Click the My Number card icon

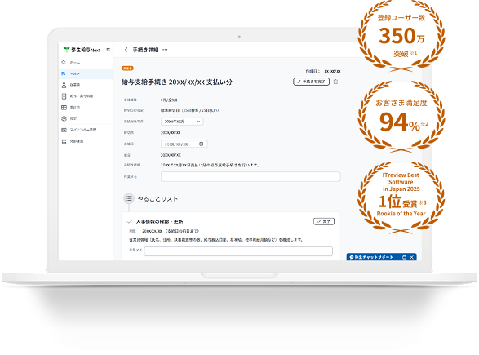point(64,130)
